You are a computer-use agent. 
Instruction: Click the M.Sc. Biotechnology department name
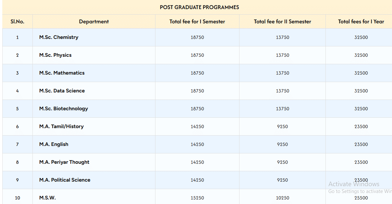(x=64, y=109)
